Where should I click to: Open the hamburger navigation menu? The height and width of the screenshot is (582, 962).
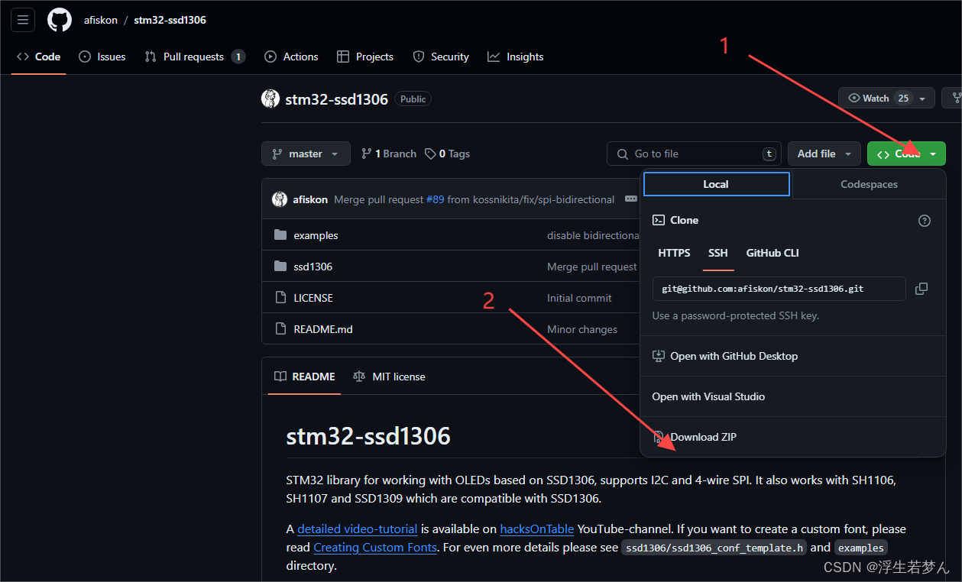[23, 20]
